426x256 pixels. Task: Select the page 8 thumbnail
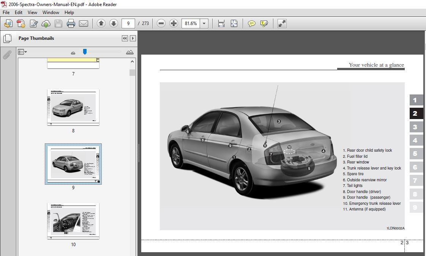[x=73, y=107]
